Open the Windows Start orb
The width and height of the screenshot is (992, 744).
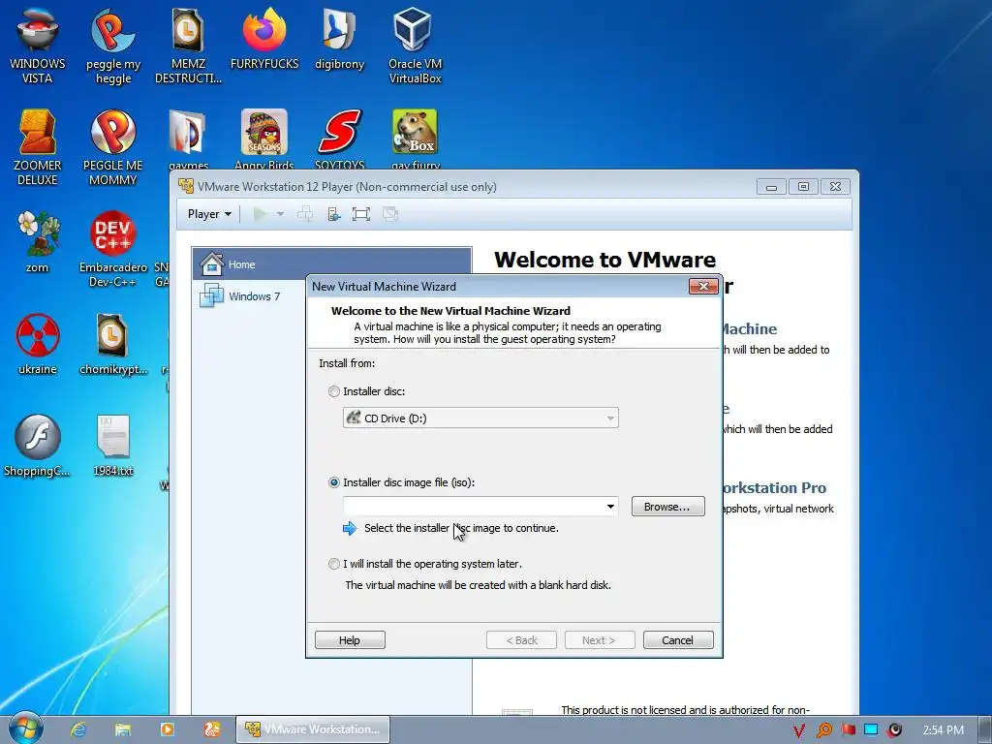click(x=26, y=728)
